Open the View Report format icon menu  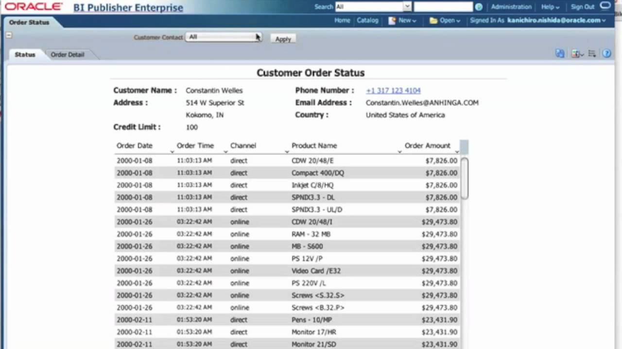click(577, 54)
